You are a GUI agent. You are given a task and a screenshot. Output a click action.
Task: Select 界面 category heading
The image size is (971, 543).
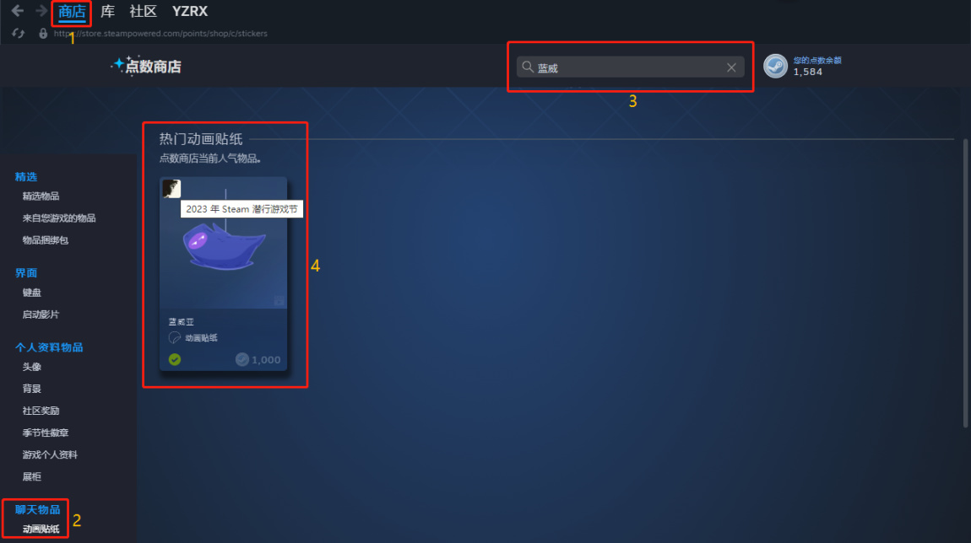(x=26, y=272)
